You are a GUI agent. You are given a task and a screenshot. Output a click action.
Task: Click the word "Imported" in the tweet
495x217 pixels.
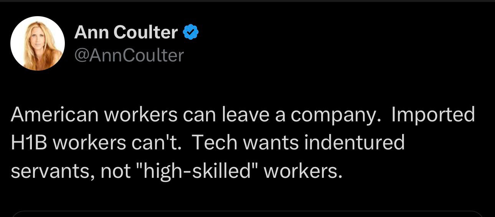[x=433, y=115]
